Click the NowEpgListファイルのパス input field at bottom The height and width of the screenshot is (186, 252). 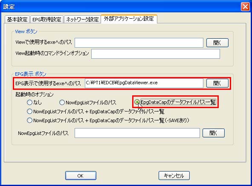coord(137,133)
